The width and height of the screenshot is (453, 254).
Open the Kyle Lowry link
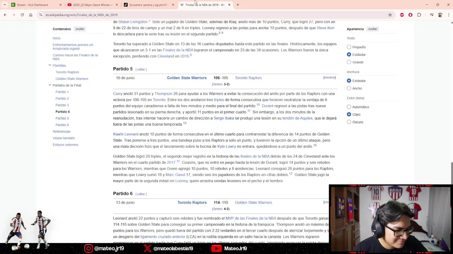pyautogui.click(x=226, y=146)
